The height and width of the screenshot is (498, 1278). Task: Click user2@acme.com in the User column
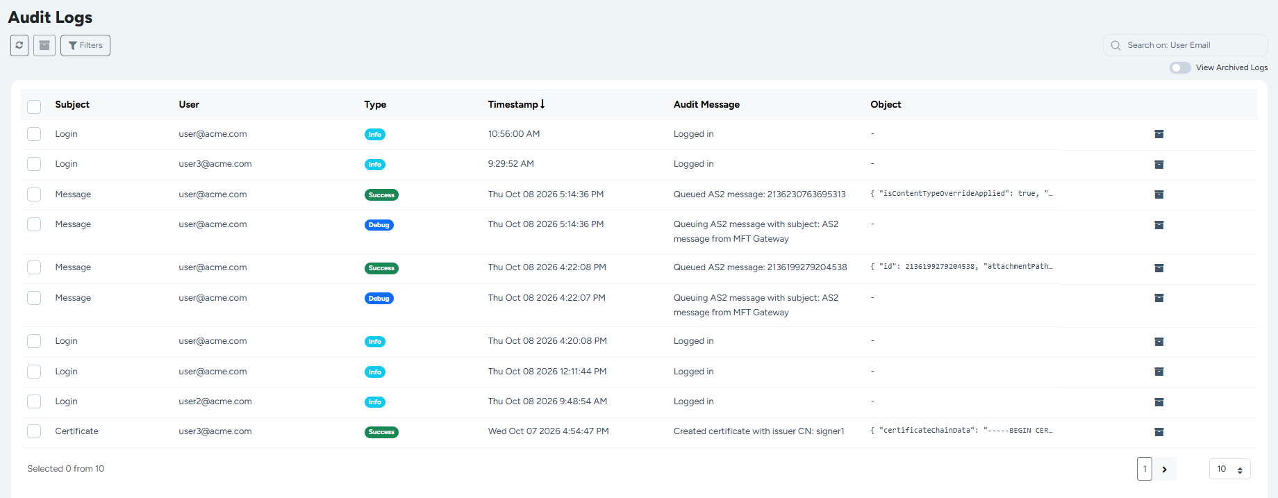(215, 401)
